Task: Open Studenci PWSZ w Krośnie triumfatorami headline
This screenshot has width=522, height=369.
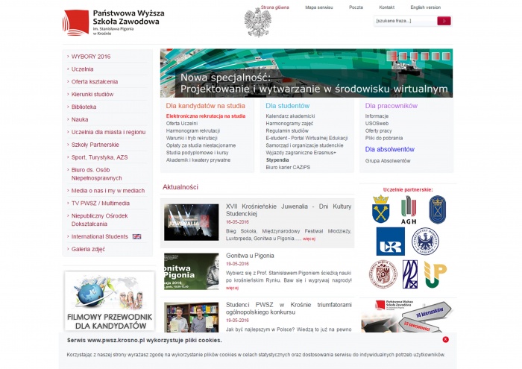Action: tap(289, 309)
